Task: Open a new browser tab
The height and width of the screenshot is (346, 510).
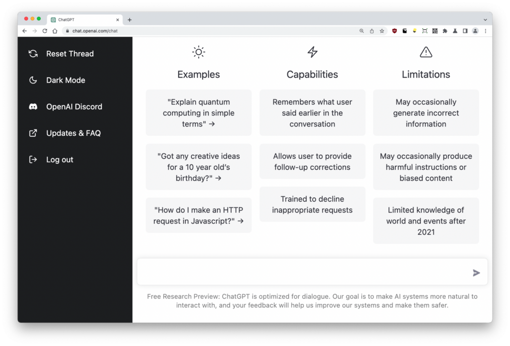Action: coord(129,20)
